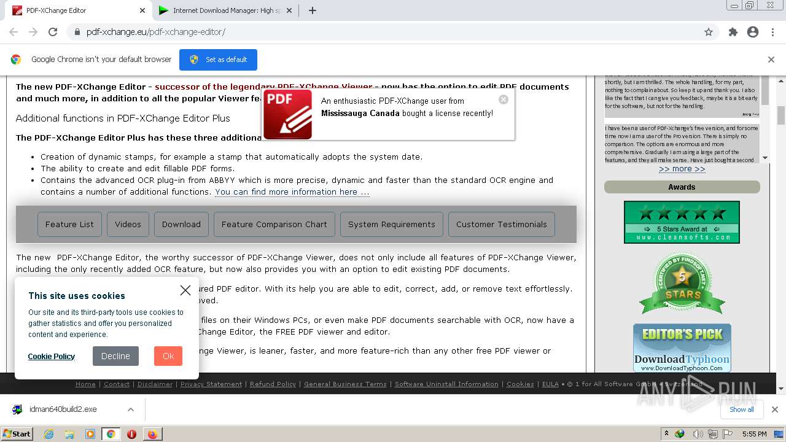This screenshot has width=786, height=442.
Task: Open the Opera taskbar icon
Action: 131,434
